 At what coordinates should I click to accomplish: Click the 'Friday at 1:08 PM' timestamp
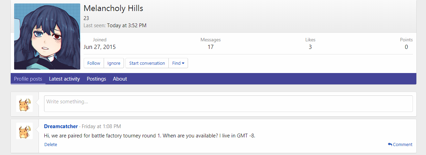pos(101,126)
